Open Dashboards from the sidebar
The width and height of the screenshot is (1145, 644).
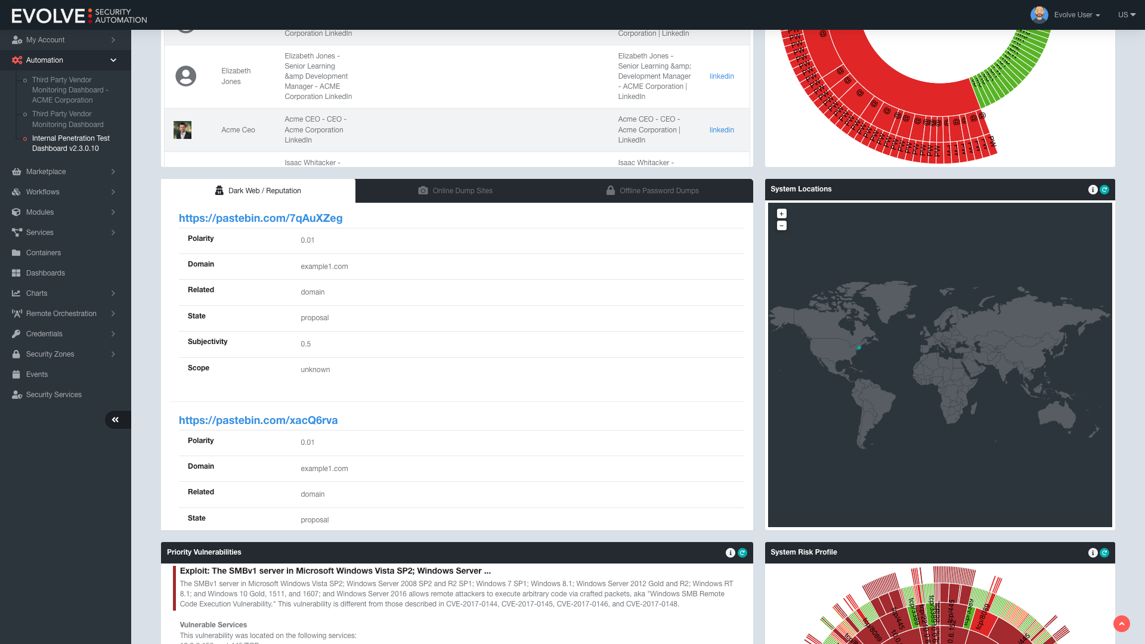coord(45,273)
